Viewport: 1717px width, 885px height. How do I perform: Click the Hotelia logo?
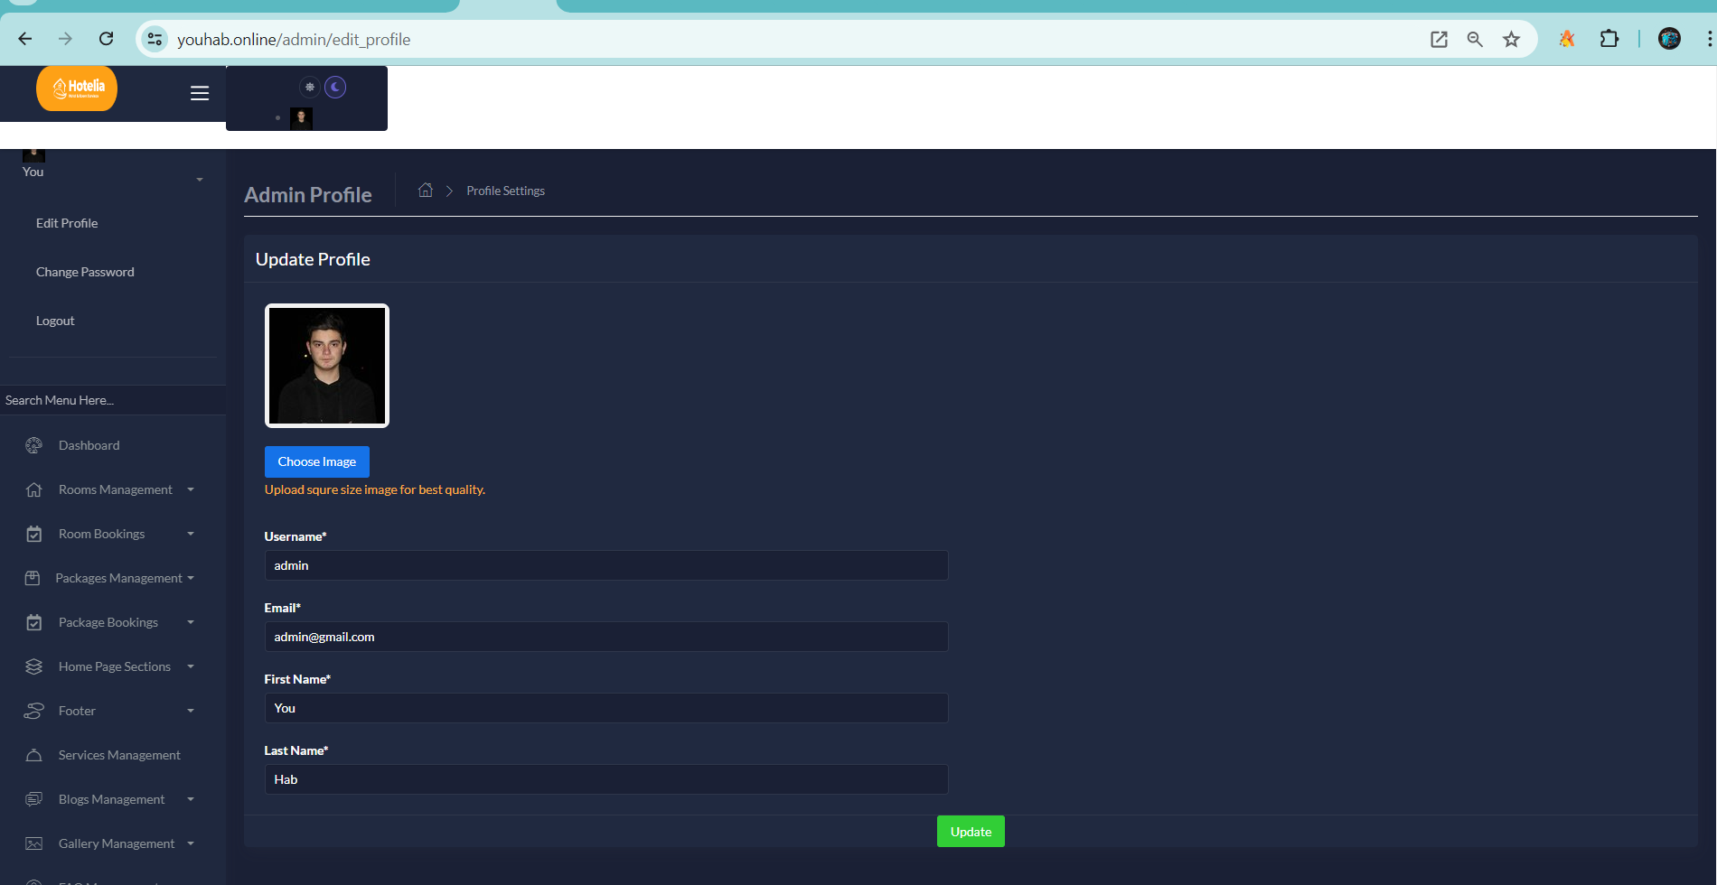click(77, 88)
